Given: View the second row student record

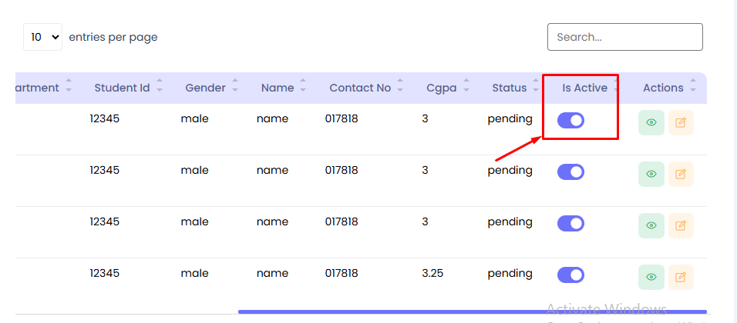Looking at the screenshot, I should pos(651,174).
